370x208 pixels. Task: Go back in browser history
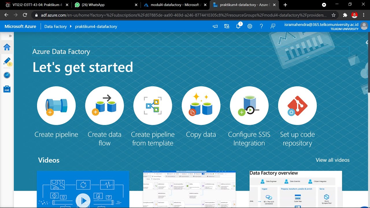[x=6, y=15]
